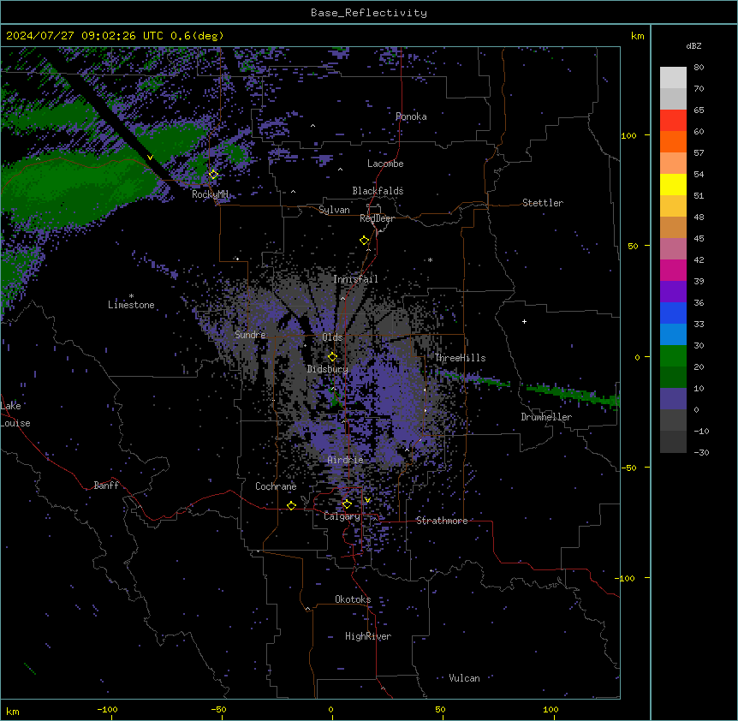Click the Blackfalds city label
Image resolution: width=738 pixels, height=721 pixels.
pyautogui.click(x=378, y=191)
